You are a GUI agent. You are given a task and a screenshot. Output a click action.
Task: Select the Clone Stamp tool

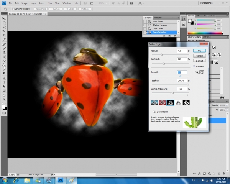[x=4, y=53]
